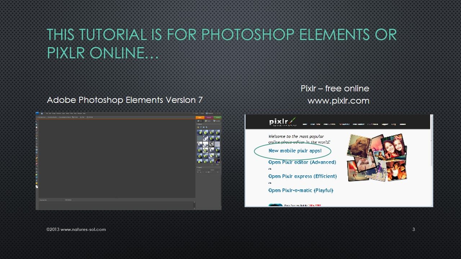The width and height of the screenshot is (461, 259).
Task: Click the slide number 3
Action: [413, 229]
